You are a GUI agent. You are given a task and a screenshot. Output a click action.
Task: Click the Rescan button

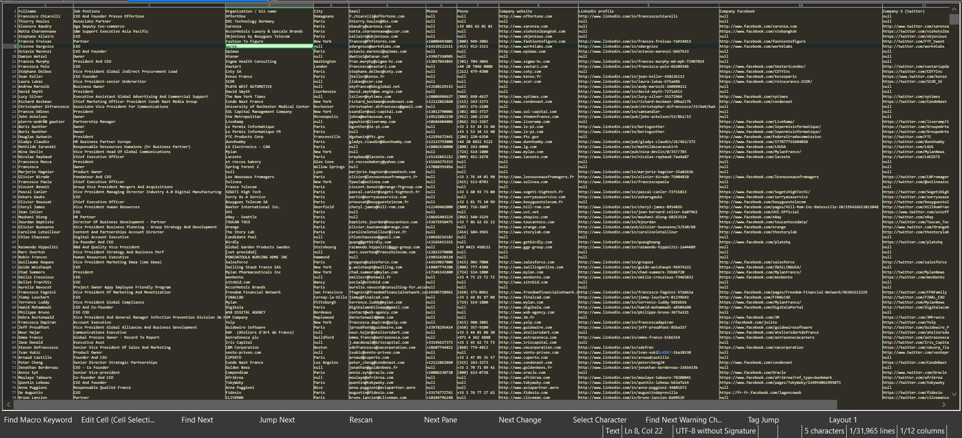360,420
